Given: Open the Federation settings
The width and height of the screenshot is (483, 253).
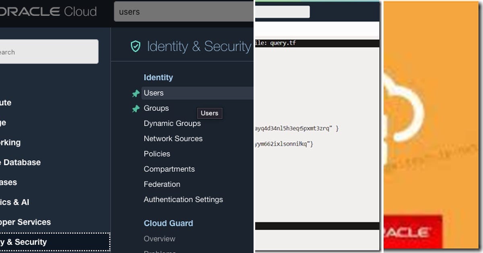Looking at the screenshot, I should pyautogui.click(x=162, y=184).
